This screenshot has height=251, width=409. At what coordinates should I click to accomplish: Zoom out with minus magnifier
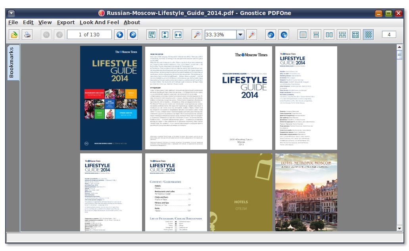197,34
